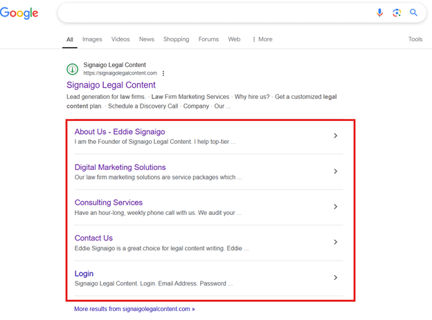Expand the Digital Marketing Solutions row chevron
432x320 pixels.
[335, 171]
